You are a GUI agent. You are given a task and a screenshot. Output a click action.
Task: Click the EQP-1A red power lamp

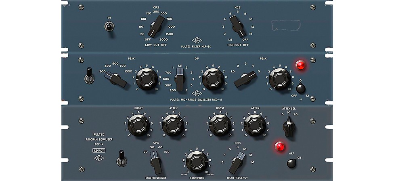click(x=280, y=146)
